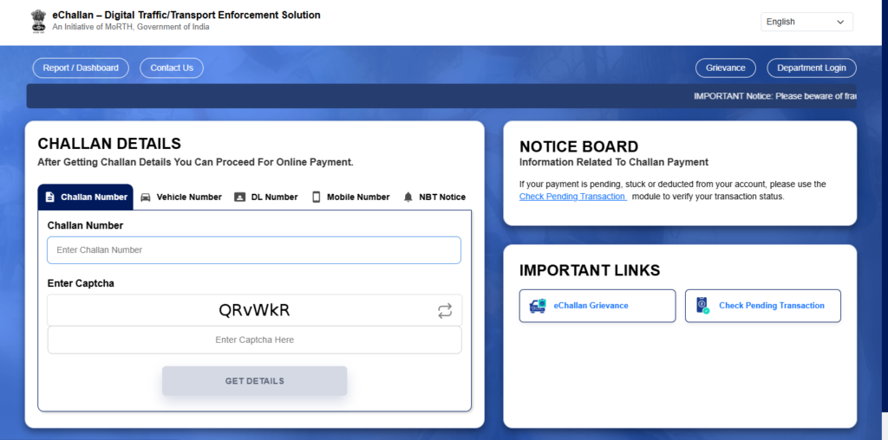
Task: Open Report / Dashboard
Action: (81, 68)
